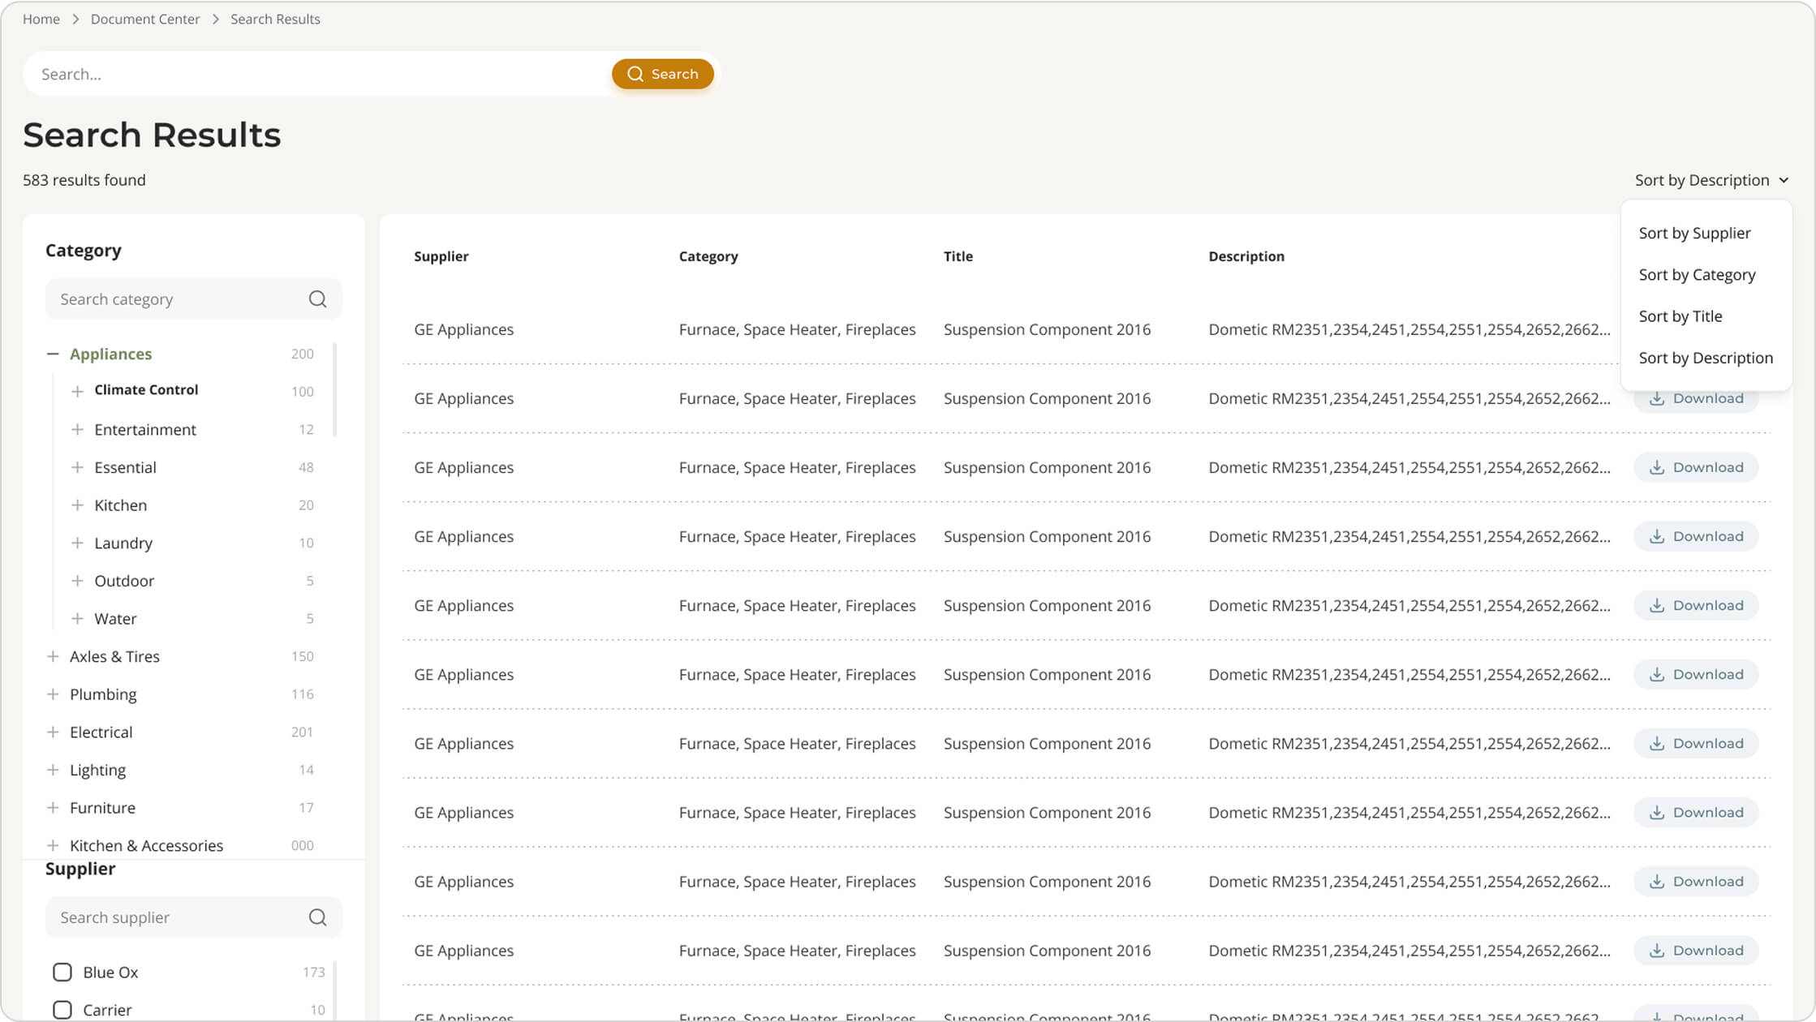Viewport: 1816px width, 1022px height.
Task: Click the Category list scrollbar
Action: pyautogui.click(x=335, y=389)
